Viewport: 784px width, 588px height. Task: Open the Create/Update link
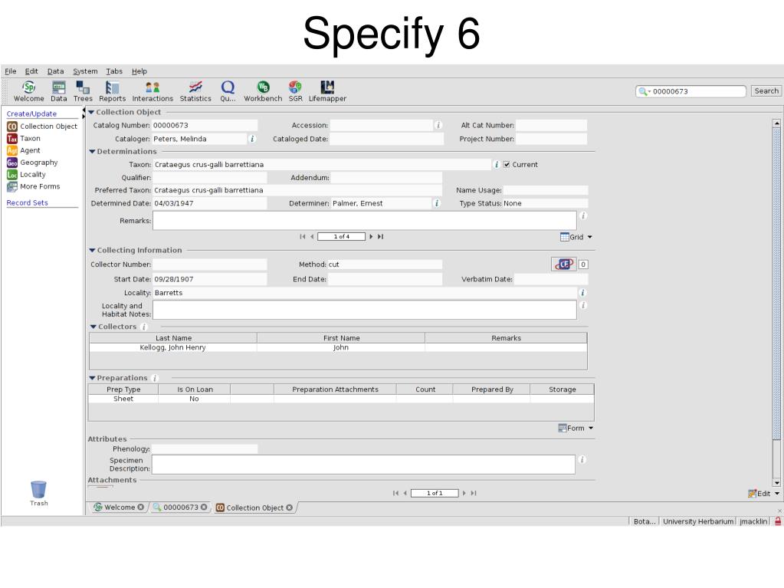(x=31, y=113)
